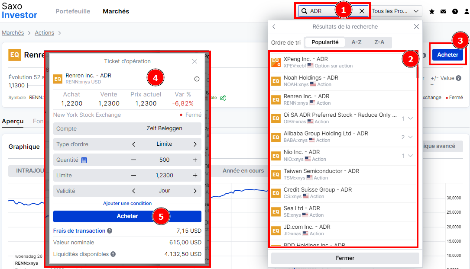Screen dimensions: 470x269
Task: Click the limit price value 1,2300
Action: [164, 175]
